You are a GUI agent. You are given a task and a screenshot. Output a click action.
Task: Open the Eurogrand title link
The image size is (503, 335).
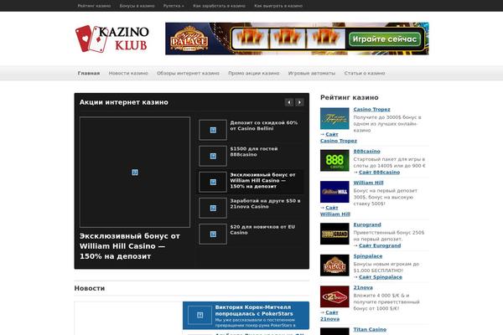(x=367, y=224)
